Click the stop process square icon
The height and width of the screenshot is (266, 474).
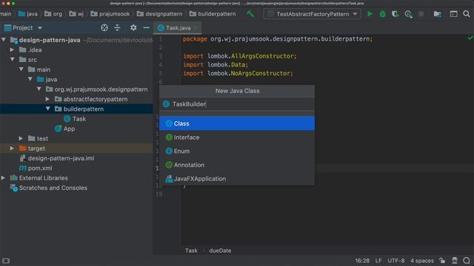421,14
